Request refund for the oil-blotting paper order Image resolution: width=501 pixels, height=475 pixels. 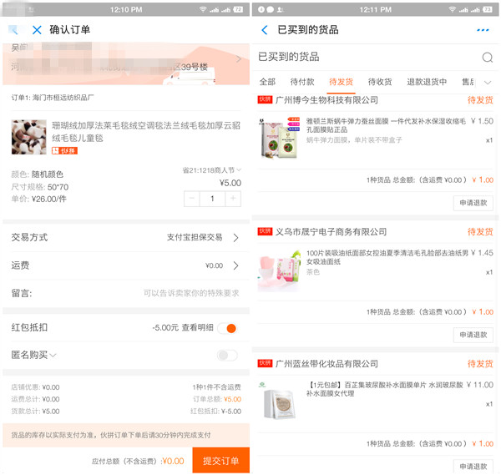coord(473,335)
